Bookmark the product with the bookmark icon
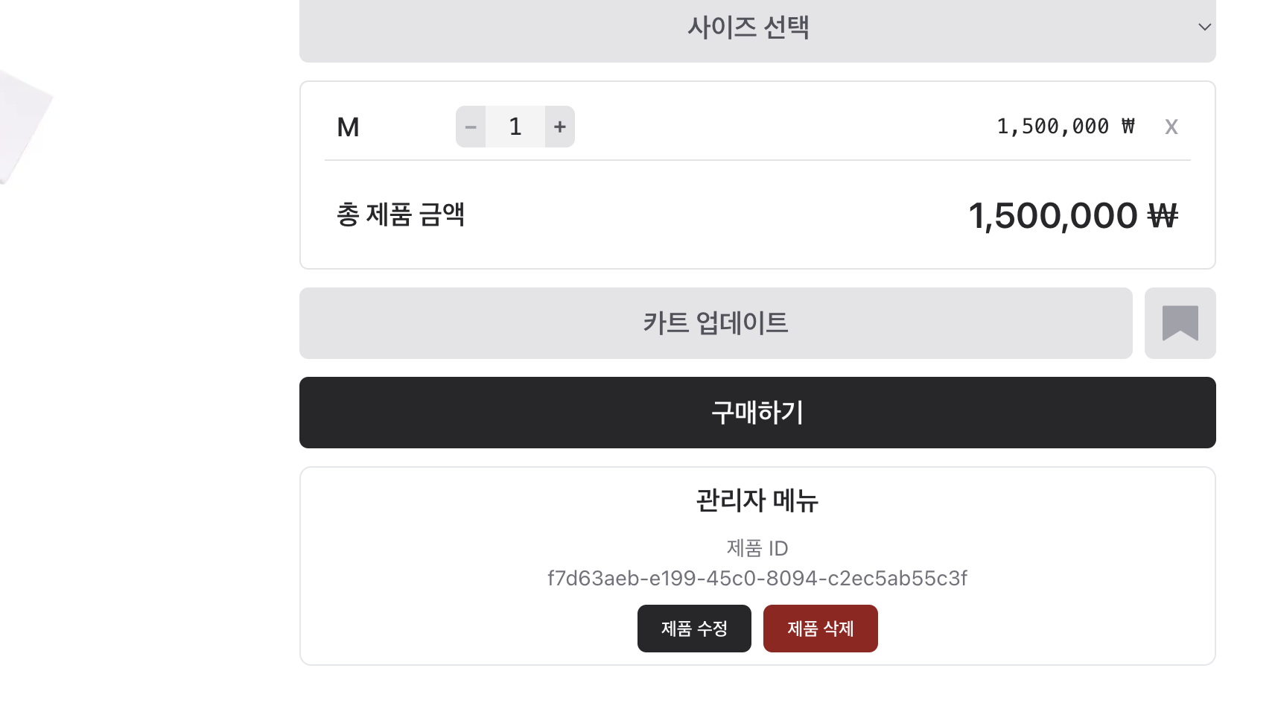 click(x=1180, y=323)
